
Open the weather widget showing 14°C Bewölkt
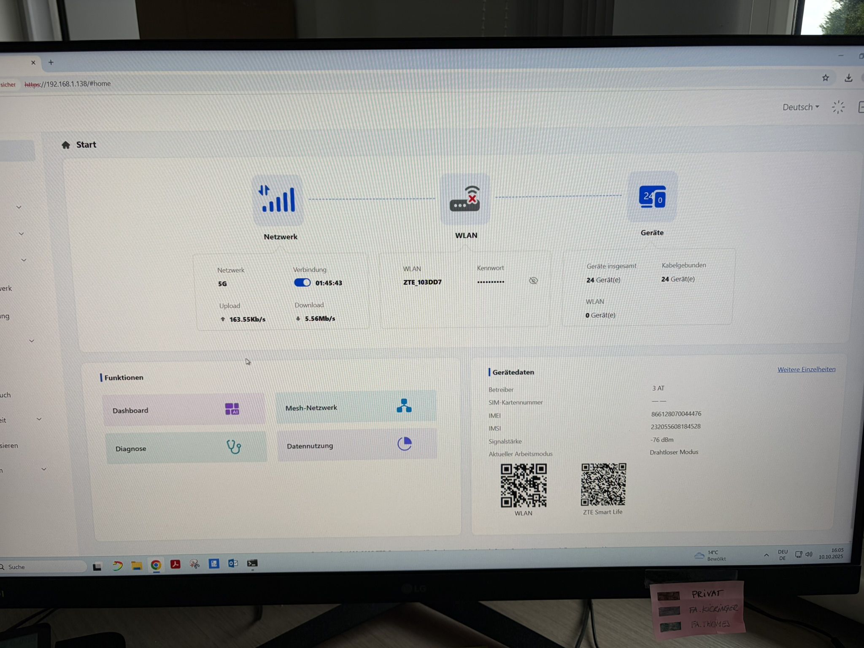(710, 556)
